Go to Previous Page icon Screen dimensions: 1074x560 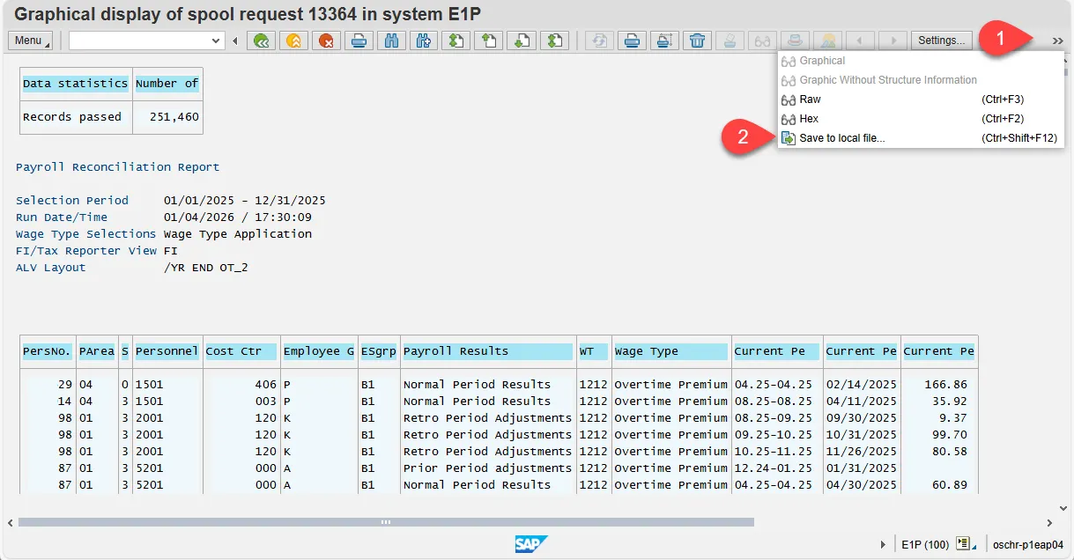(488, 41)
